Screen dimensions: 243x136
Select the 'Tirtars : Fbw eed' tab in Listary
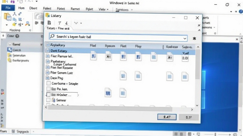pyautogui.click(x=58, y=28)
